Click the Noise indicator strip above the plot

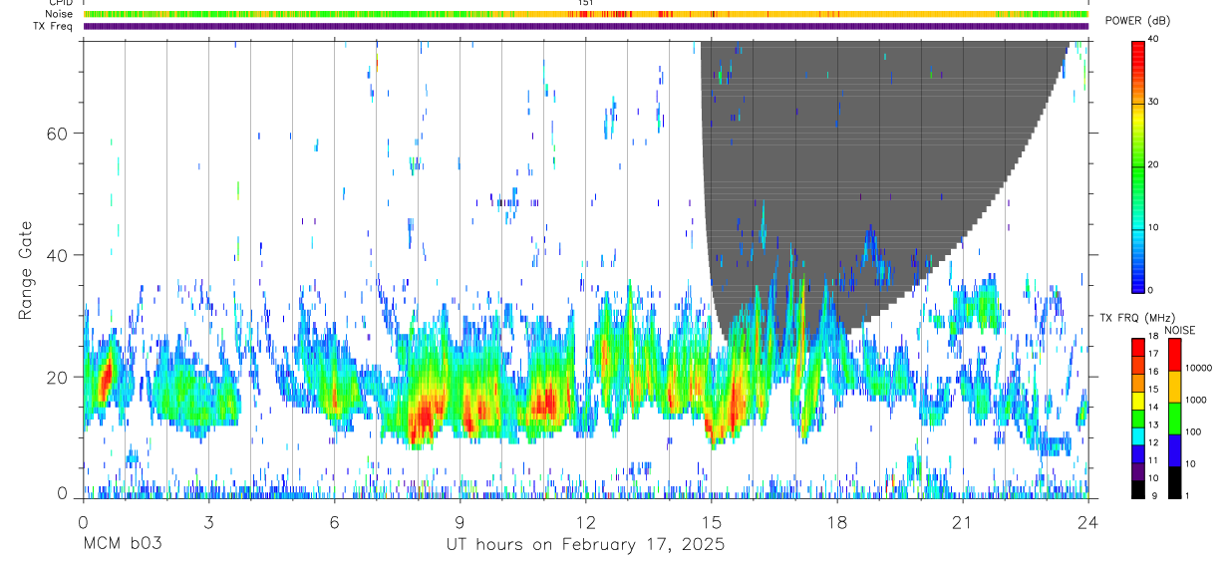coord(586,14)
